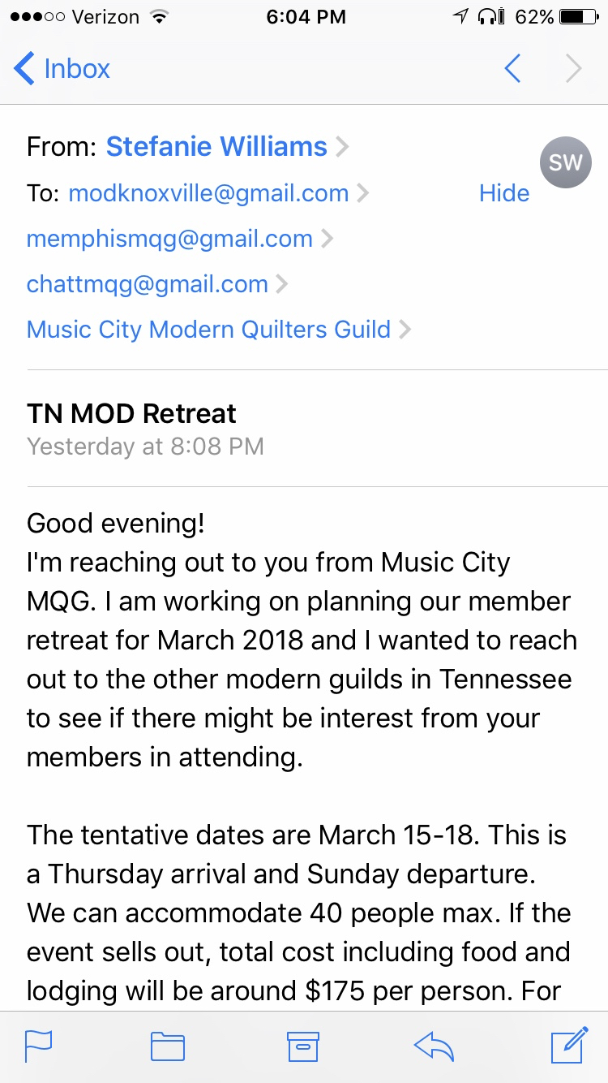
Task: Archive this email with the box icon
Action: [303, 1046]
